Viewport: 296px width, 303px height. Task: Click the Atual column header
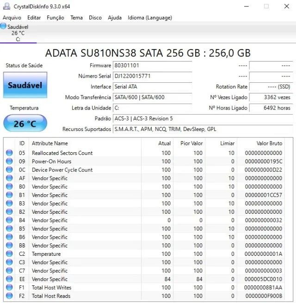pyautogui.click(x=157, y=143)
